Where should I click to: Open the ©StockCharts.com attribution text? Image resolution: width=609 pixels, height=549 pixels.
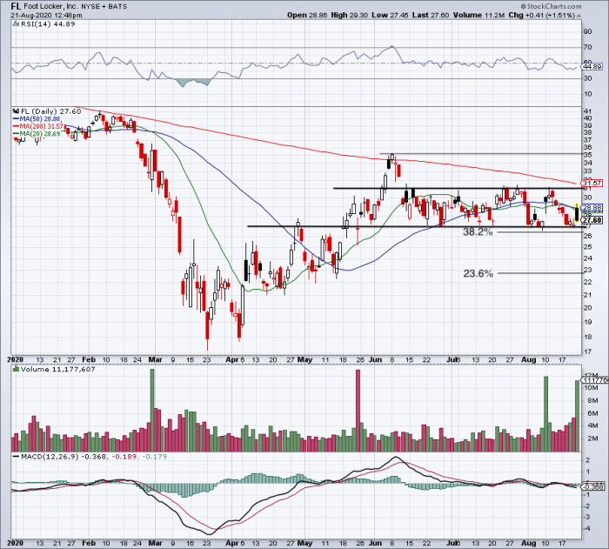[x=551, y=6]
